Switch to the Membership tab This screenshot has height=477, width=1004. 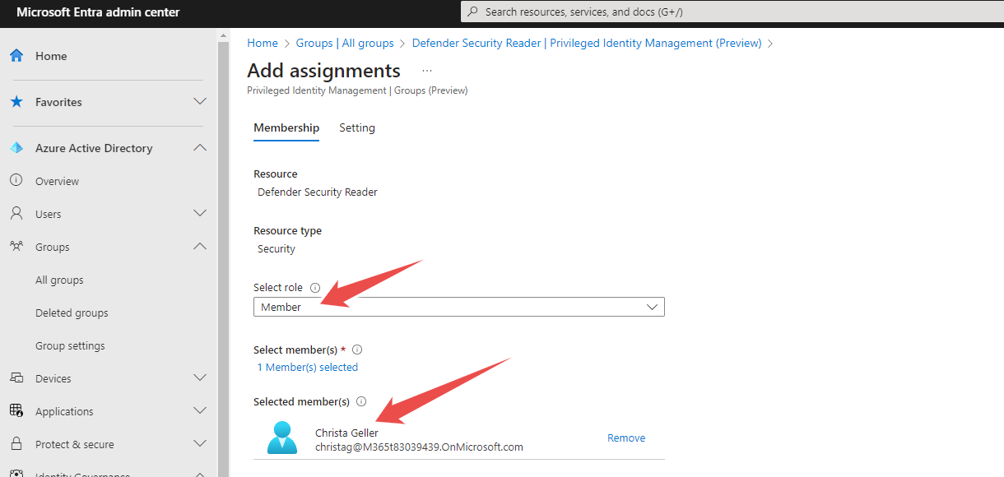tap(286, 128)
